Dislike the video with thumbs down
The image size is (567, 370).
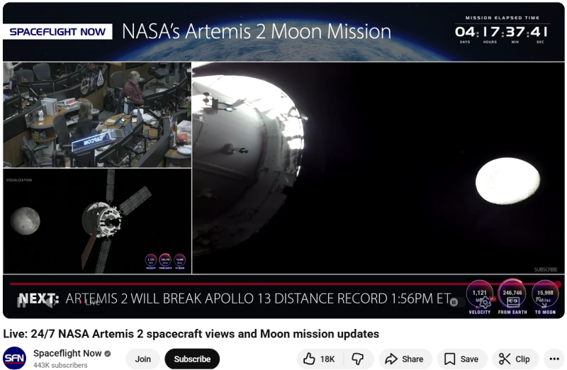coord(359,359)
